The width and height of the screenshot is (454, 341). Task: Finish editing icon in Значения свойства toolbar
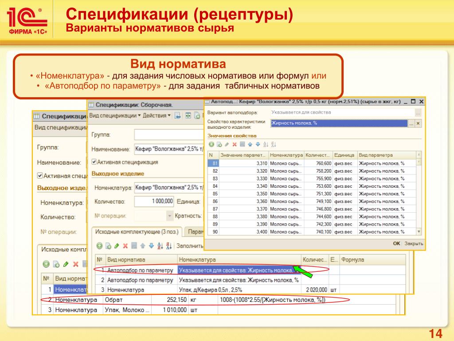point(243,144)
